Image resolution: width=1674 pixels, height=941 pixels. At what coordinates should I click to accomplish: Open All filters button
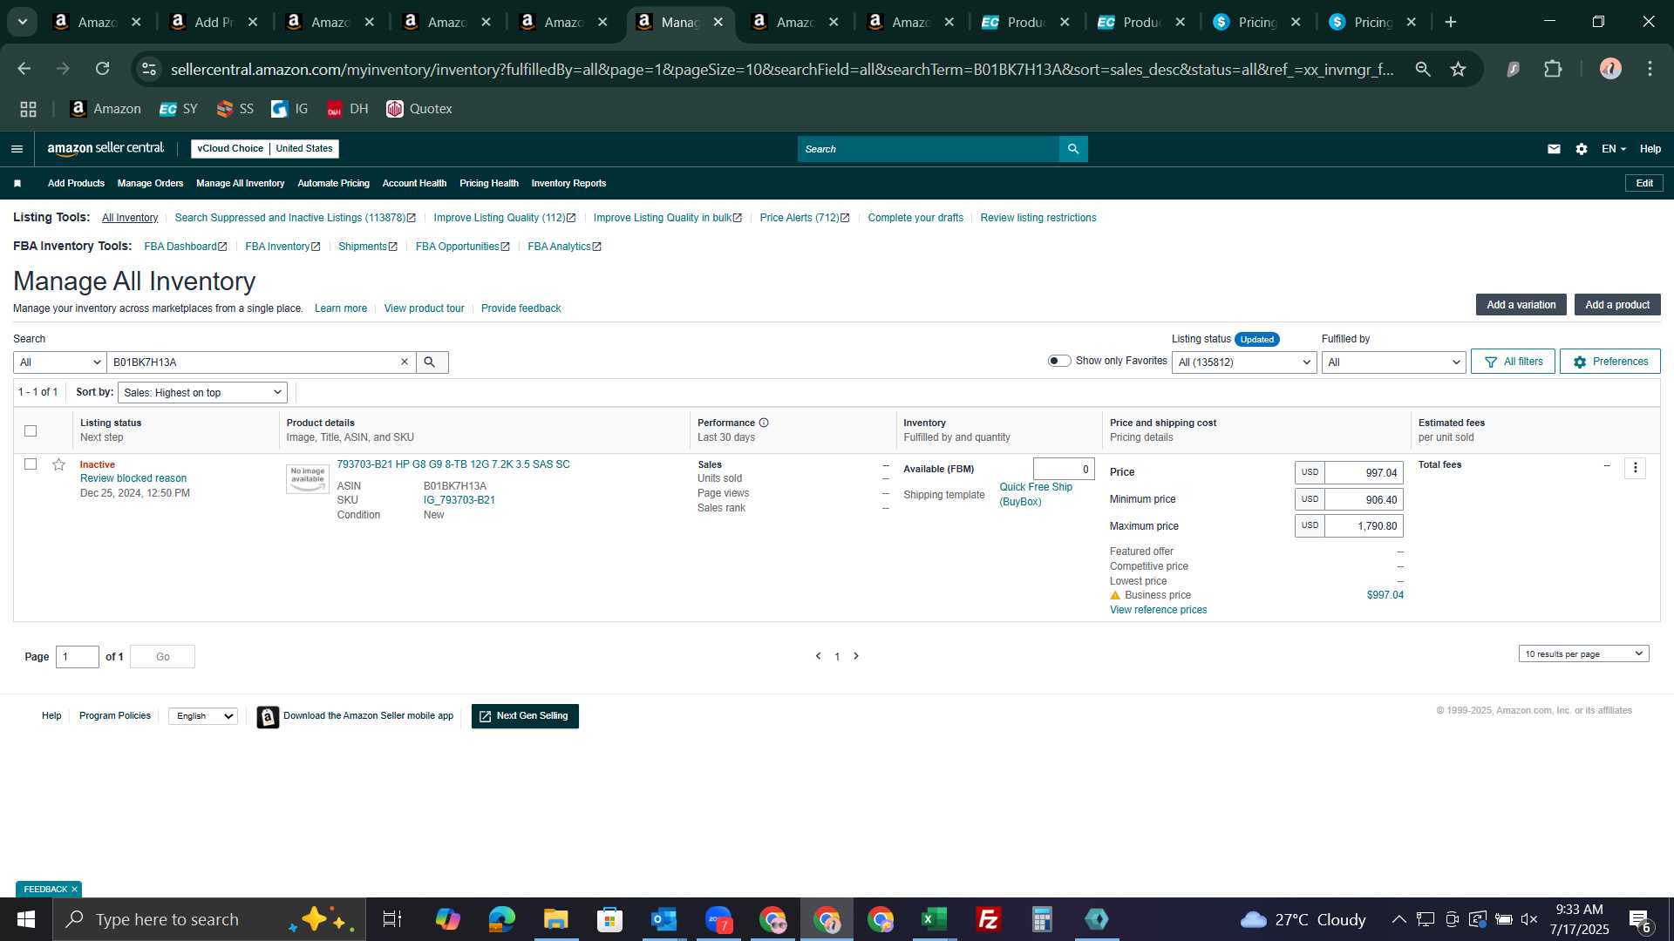(1513, 362)
